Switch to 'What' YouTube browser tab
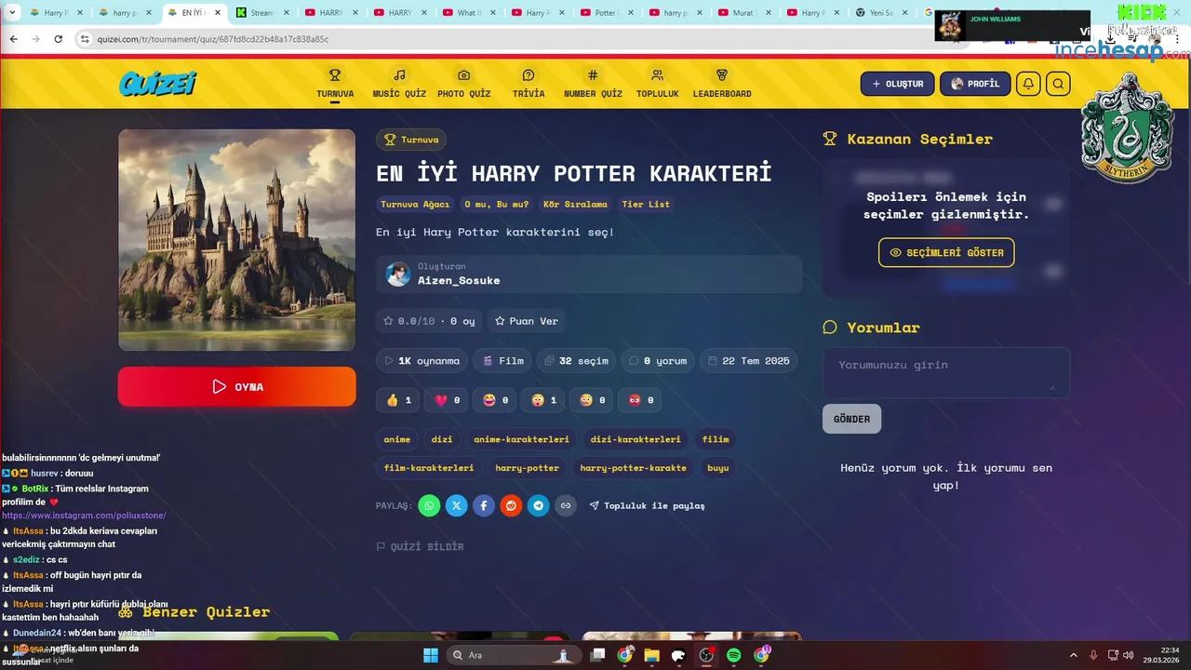Viewport: 1191px width, 670px height. point(470,13)
